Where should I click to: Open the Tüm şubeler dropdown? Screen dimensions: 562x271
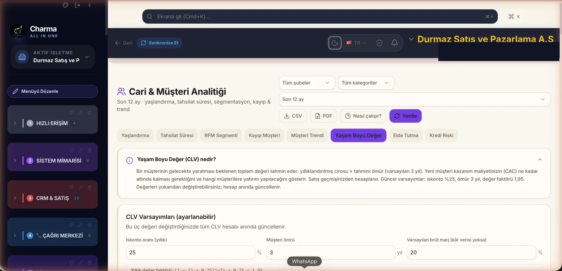(x=306, y=83)
